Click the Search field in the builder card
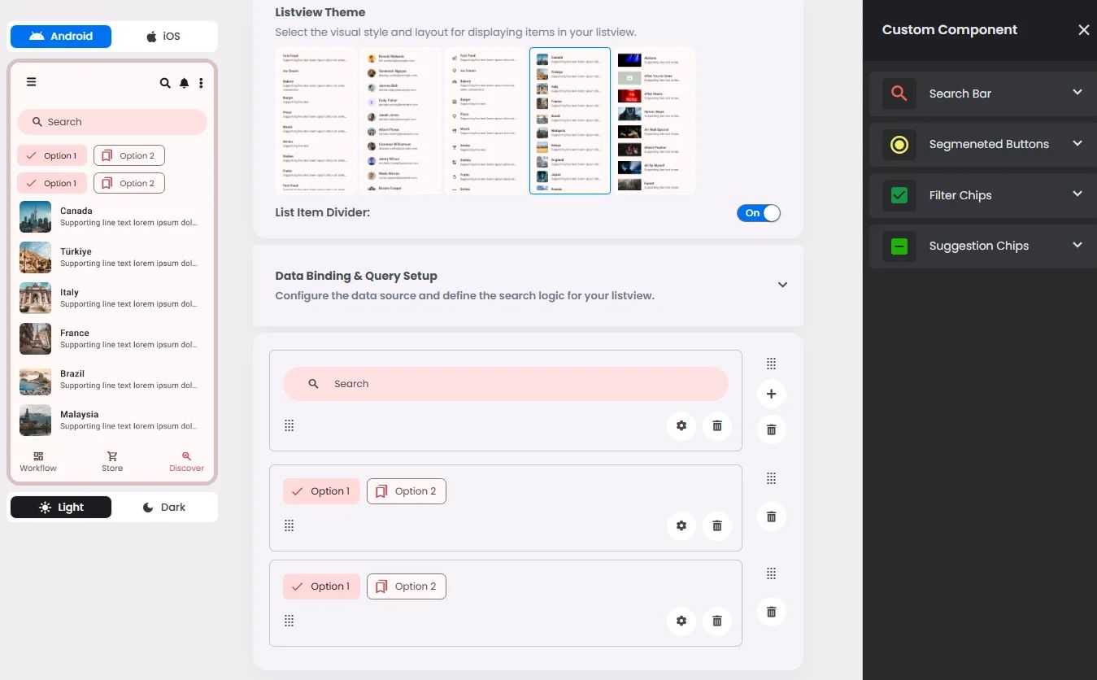Image resolution: width=1097 pixels, height=680 pixels. [506, 384]
